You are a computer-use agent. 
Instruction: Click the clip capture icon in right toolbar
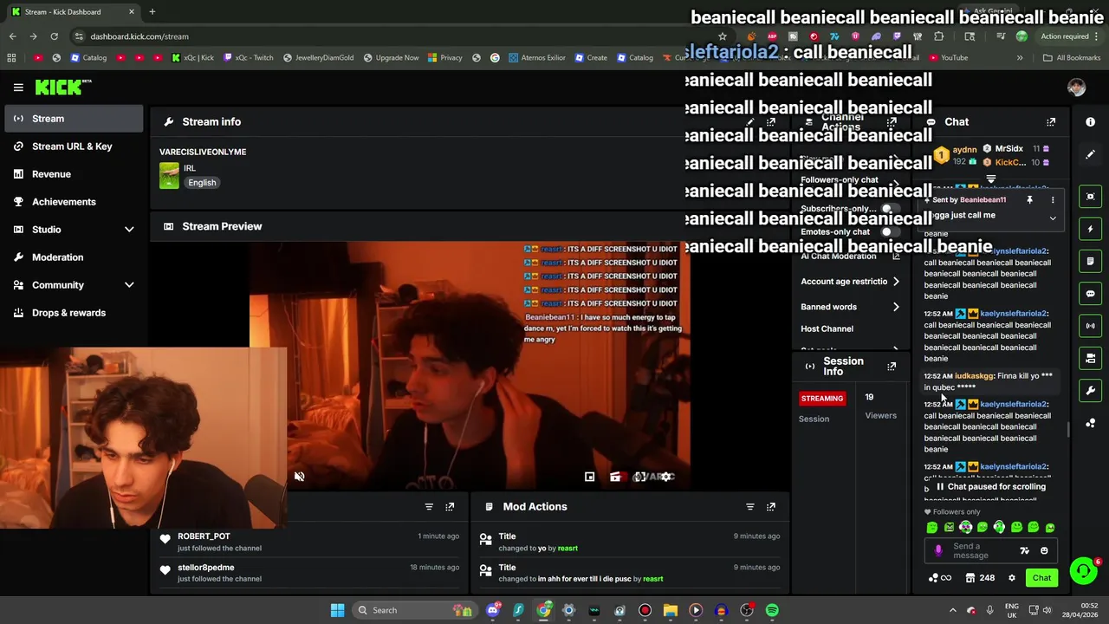tap(1091, 197)
